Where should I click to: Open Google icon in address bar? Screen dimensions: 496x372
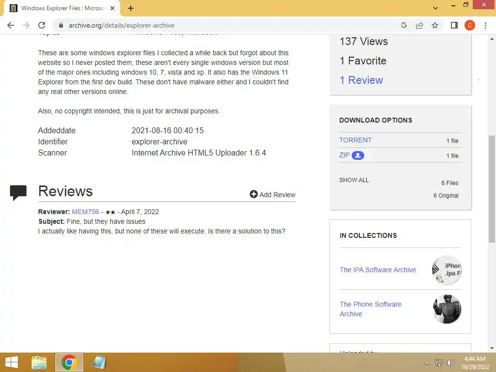403,25
